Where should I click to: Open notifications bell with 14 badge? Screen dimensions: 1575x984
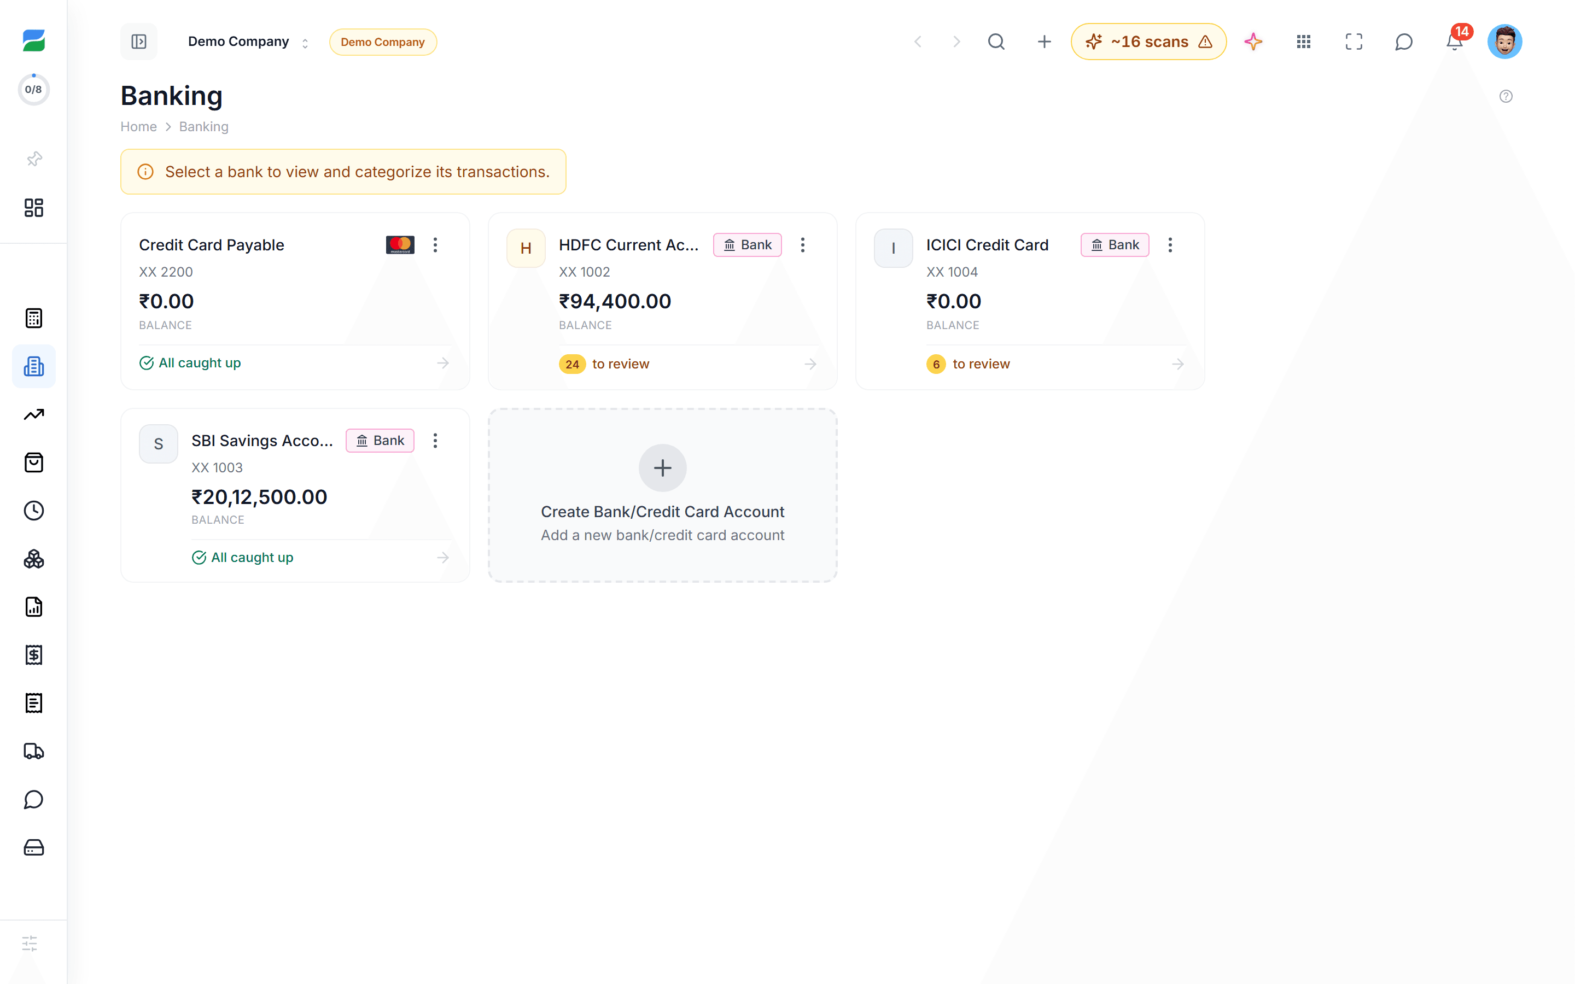(1454, 42)
